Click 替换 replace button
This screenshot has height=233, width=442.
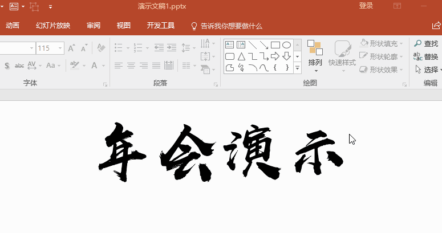pos(426,56)
